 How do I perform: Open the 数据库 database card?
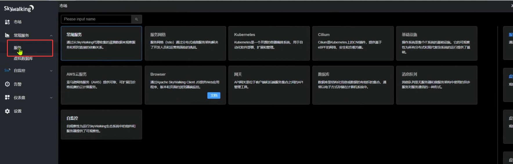click(353, 85)
